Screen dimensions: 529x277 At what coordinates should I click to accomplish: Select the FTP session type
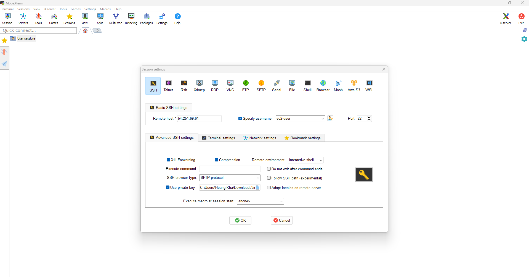tap(246, 86)
